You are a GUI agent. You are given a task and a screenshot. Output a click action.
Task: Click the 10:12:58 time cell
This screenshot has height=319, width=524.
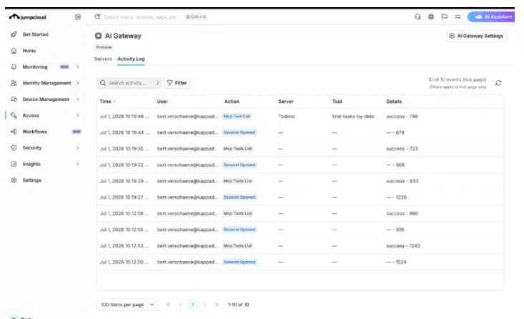(124, 213)
